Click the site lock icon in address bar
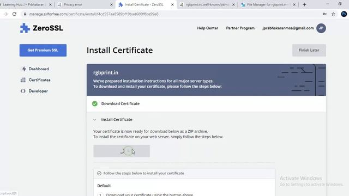The width and height of the screenshot is (349, 196). (25, 14)
